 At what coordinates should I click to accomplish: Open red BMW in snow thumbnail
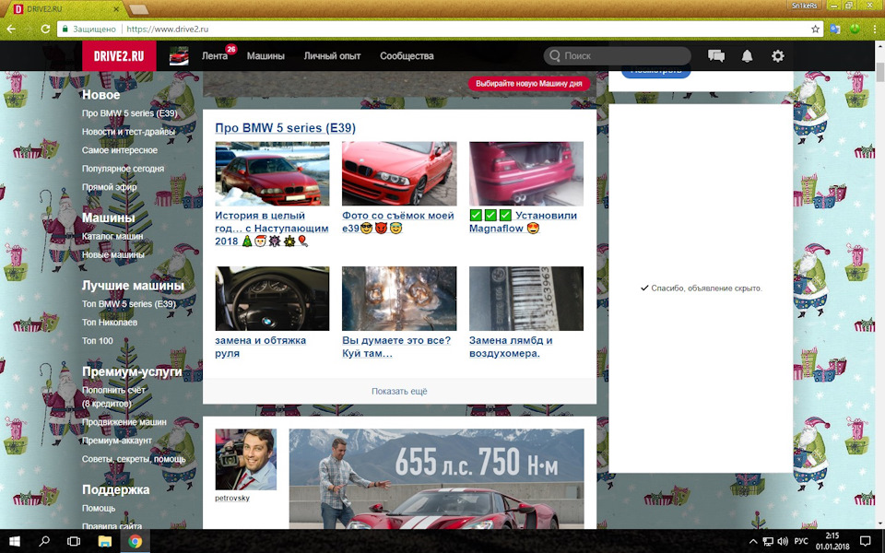point(272,174)
